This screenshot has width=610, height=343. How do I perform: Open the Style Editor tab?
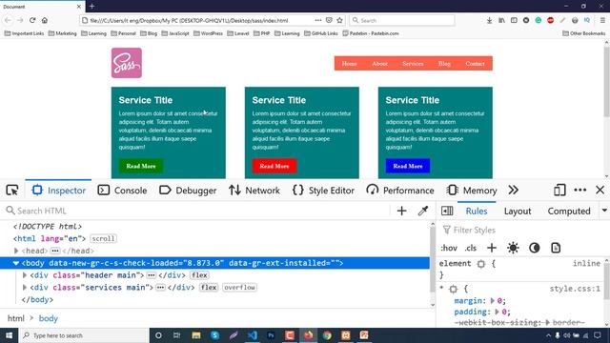(x=323, y=191)
